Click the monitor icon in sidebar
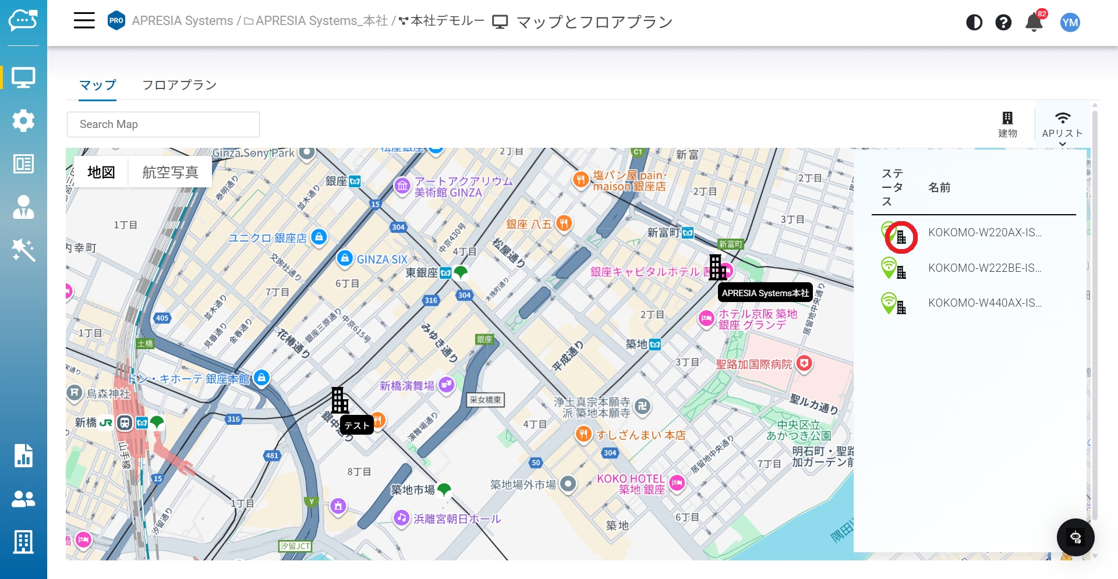 pos(23,77)
